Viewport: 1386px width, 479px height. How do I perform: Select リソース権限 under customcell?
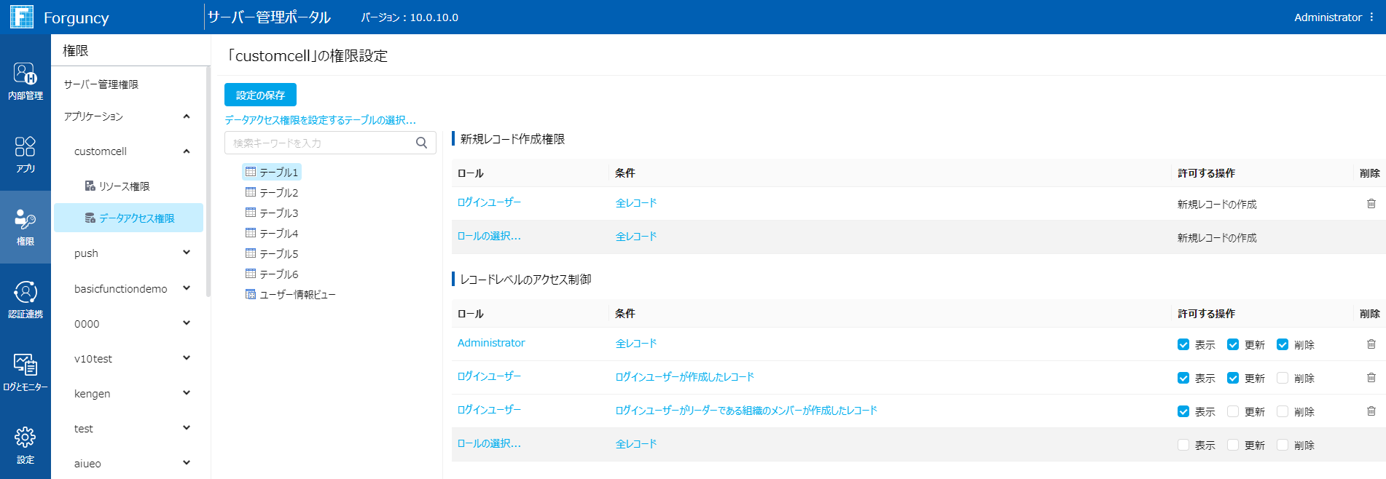[124, 186]
